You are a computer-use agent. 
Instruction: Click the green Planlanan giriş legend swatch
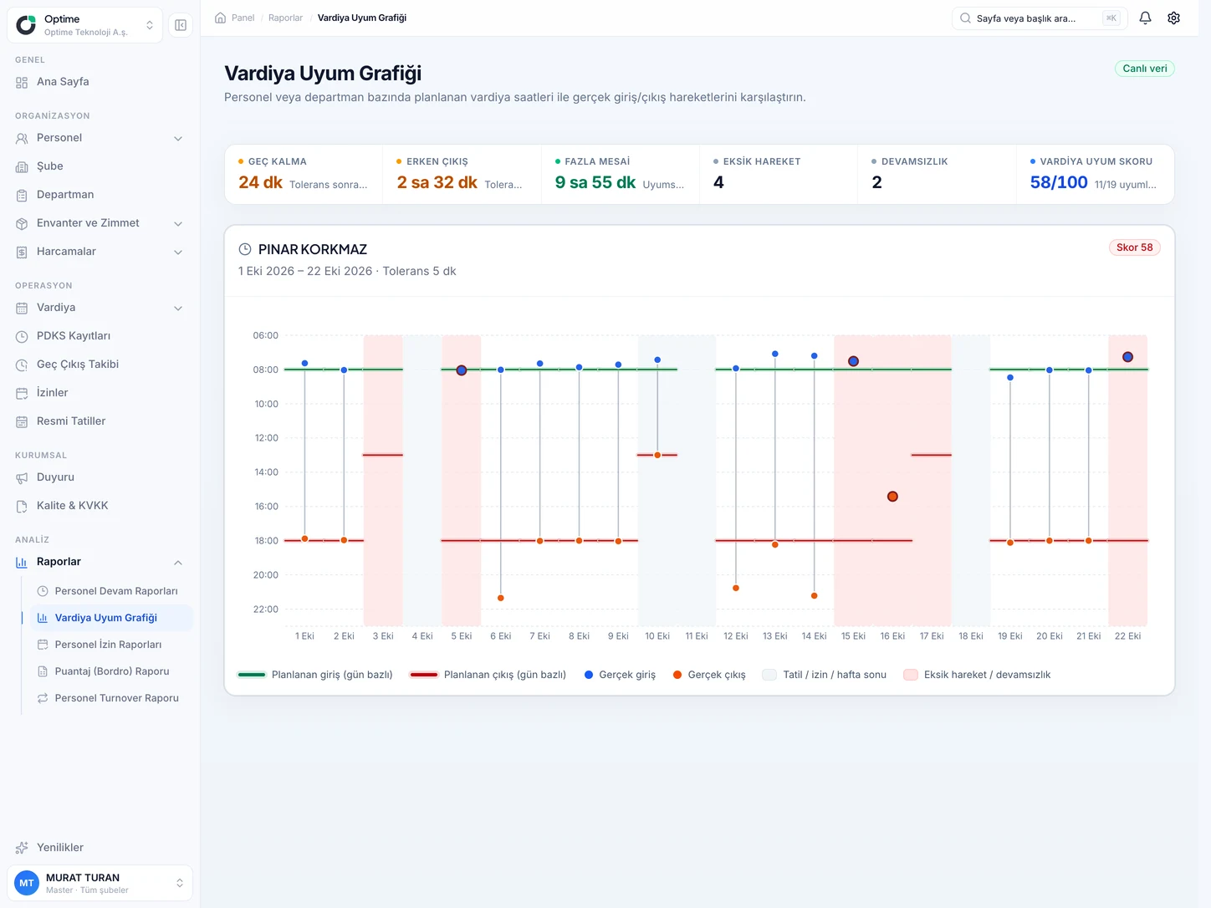click(x=252, y=675)
